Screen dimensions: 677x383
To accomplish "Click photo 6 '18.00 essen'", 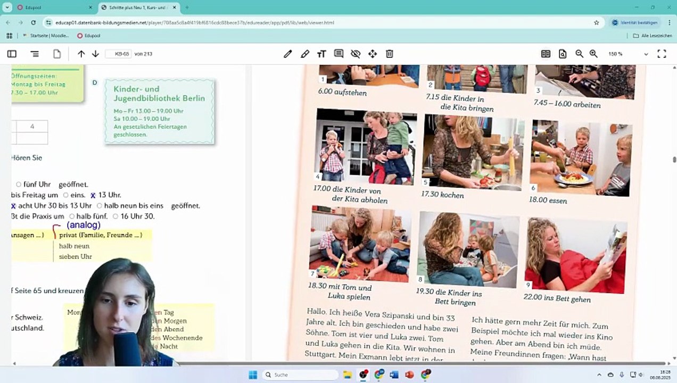I will pyautogui.click(x=581, y=158).
